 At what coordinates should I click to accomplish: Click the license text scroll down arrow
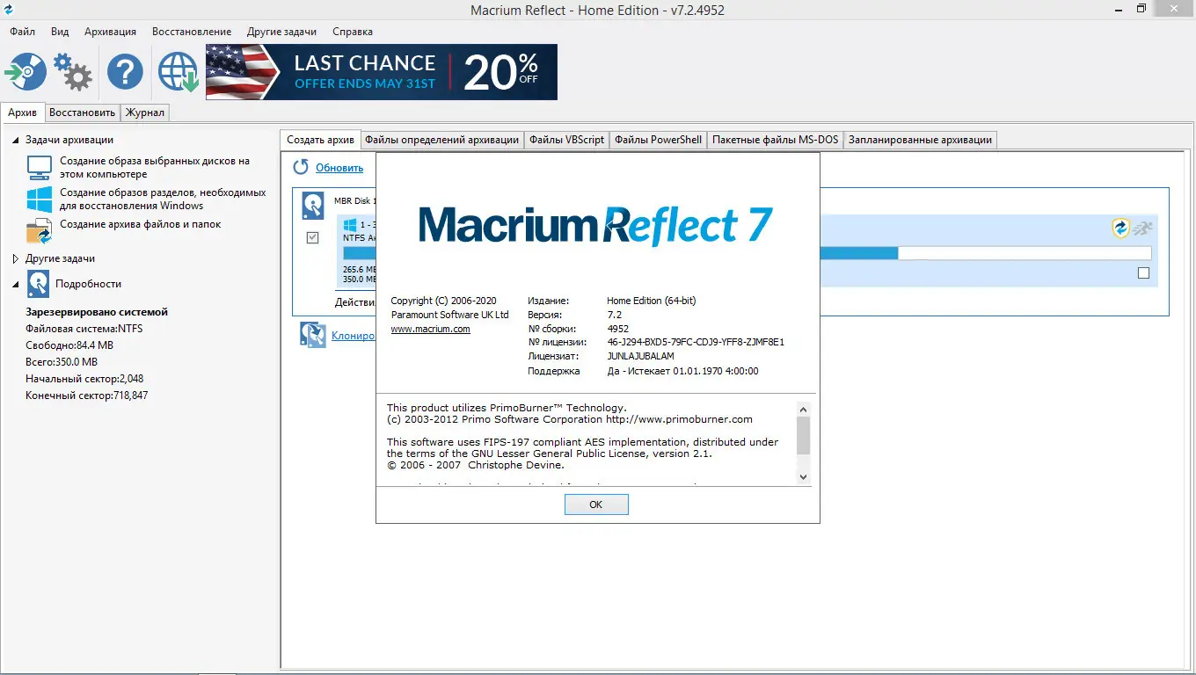(803, 476)
